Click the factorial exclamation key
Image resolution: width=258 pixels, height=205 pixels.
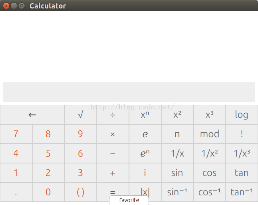tap(242, 134)
